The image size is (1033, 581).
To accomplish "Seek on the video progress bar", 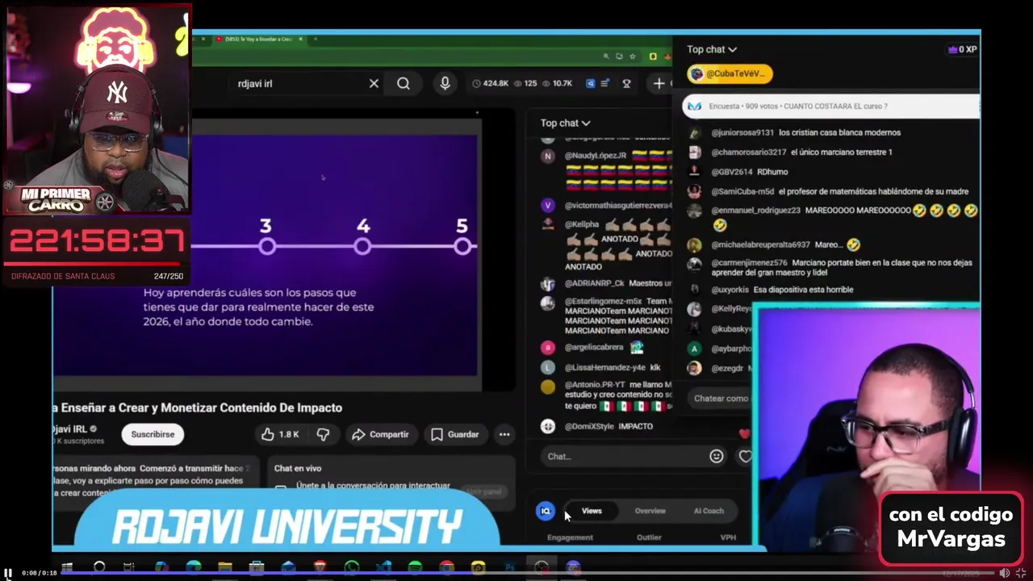I will pyautogui.click(x=529, y=573).
